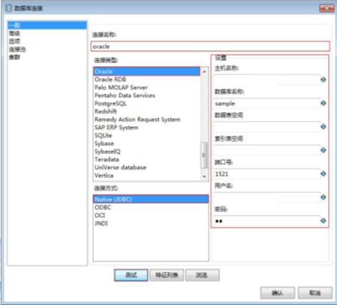Image resolution: width=337 pixels, height=305 pixels.
Task: Select Remedy Action Request System type
Action: coord(146,119)
